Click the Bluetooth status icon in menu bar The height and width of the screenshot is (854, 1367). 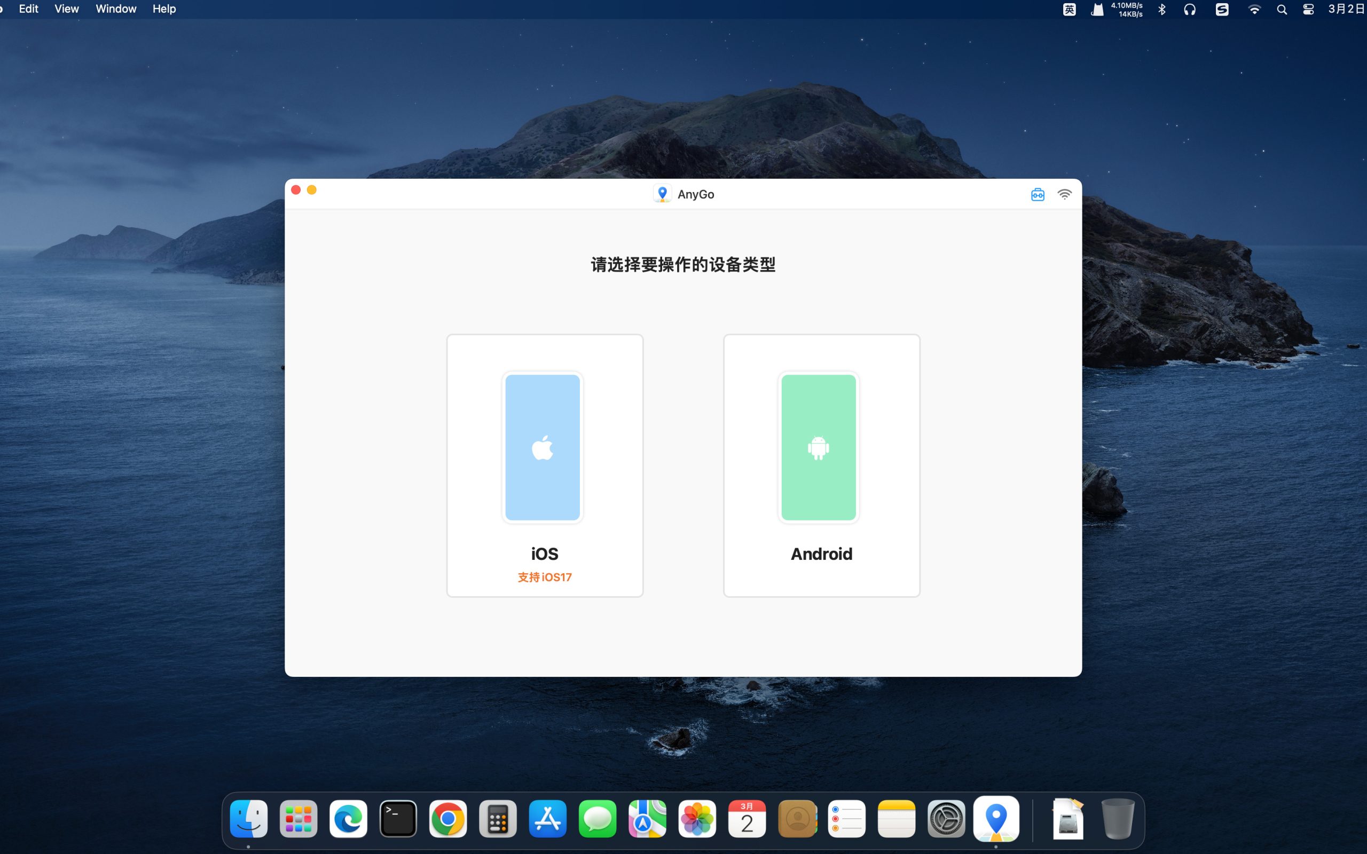[1162, 9]
